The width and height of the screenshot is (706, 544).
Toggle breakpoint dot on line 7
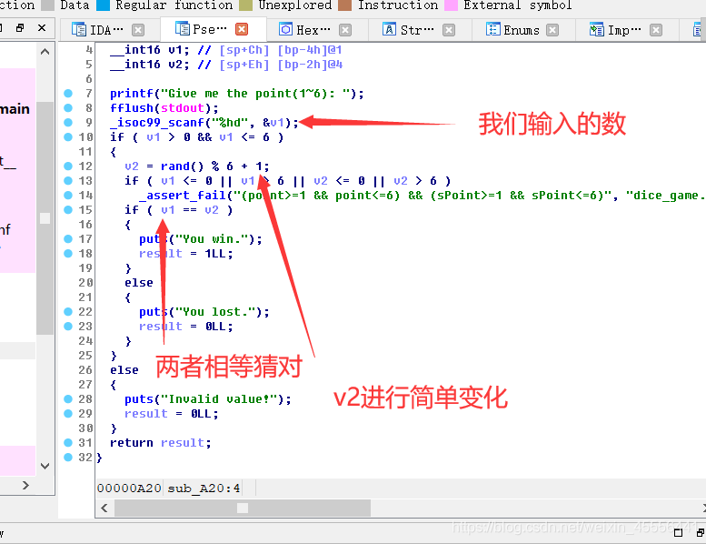pyautogui.click(x=68, y=94)
